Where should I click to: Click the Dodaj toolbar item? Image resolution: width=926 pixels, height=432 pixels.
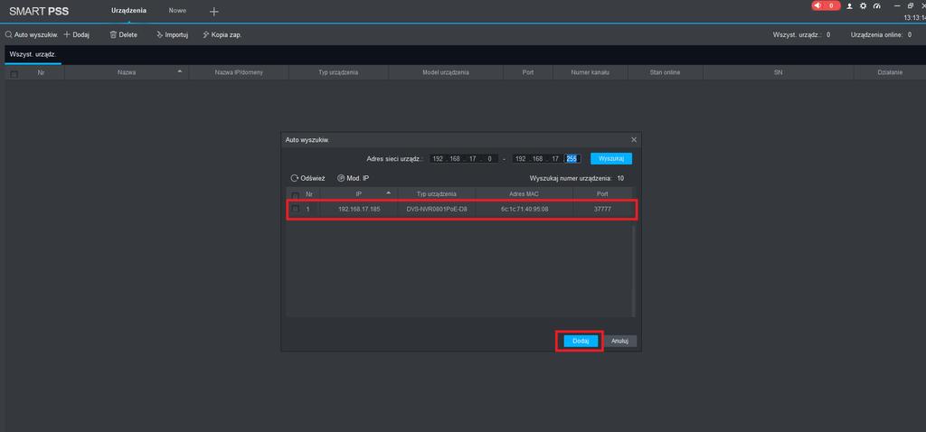(x=76, y=35)
